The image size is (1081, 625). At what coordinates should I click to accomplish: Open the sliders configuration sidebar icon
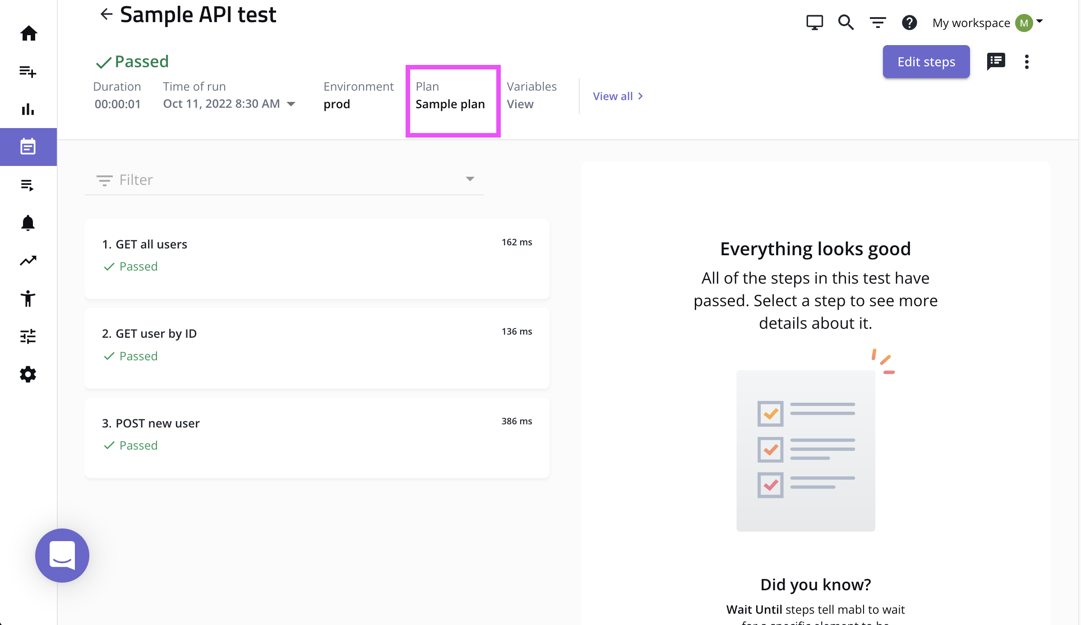tap(28, 336)
